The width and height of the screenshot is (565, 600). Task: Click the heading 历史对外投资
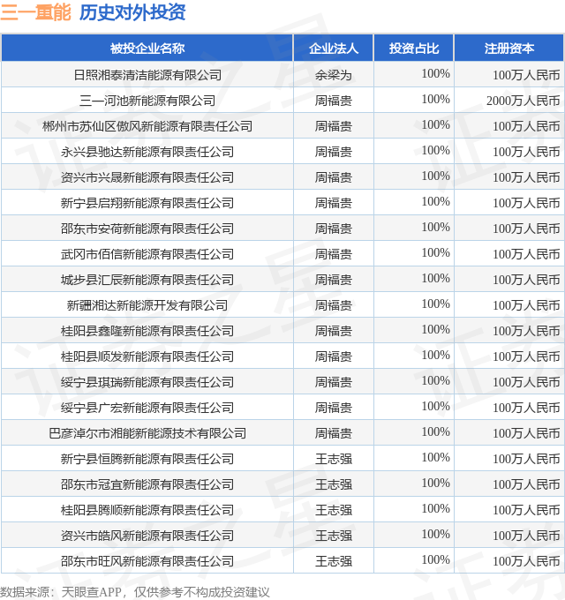tap(132, 12)
